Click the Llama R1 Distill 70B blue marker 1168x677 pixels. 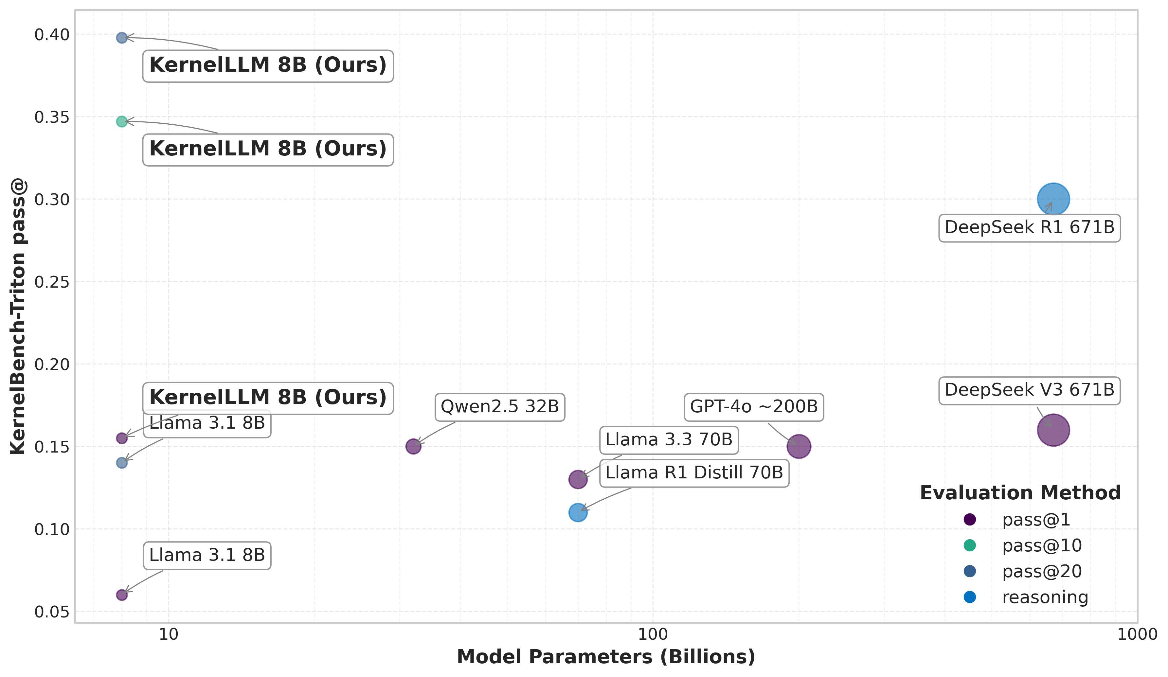[x=578, y=512]
